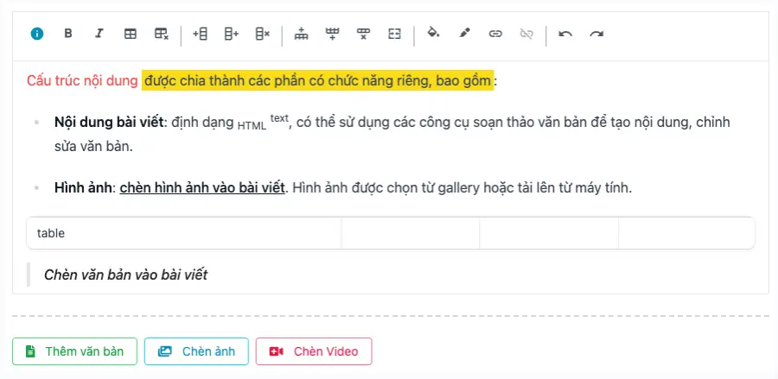
Task: Open the link 'chèn hình ảnh vào bài viết'
Action: tap(202, 188)
